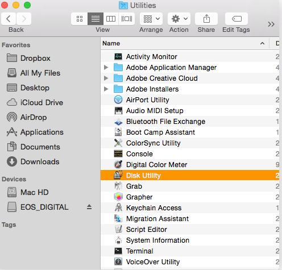Eject the EOS_DIGITAL drive
Screen dimensions: 282x270
click(x=89, y=207)
